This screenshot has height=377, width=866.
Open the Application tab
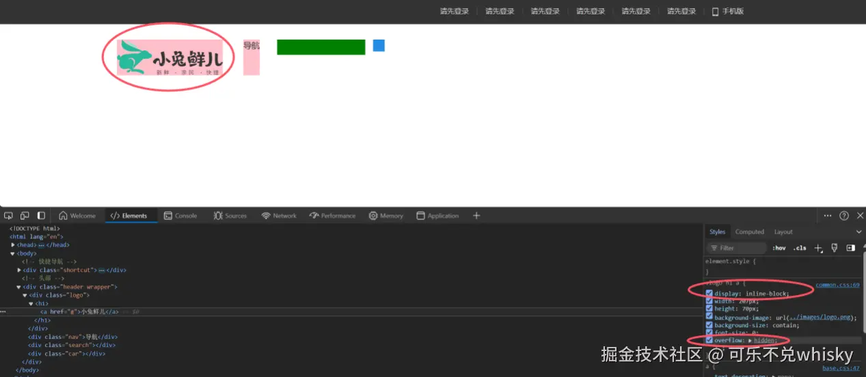click(x=437, y=216)
